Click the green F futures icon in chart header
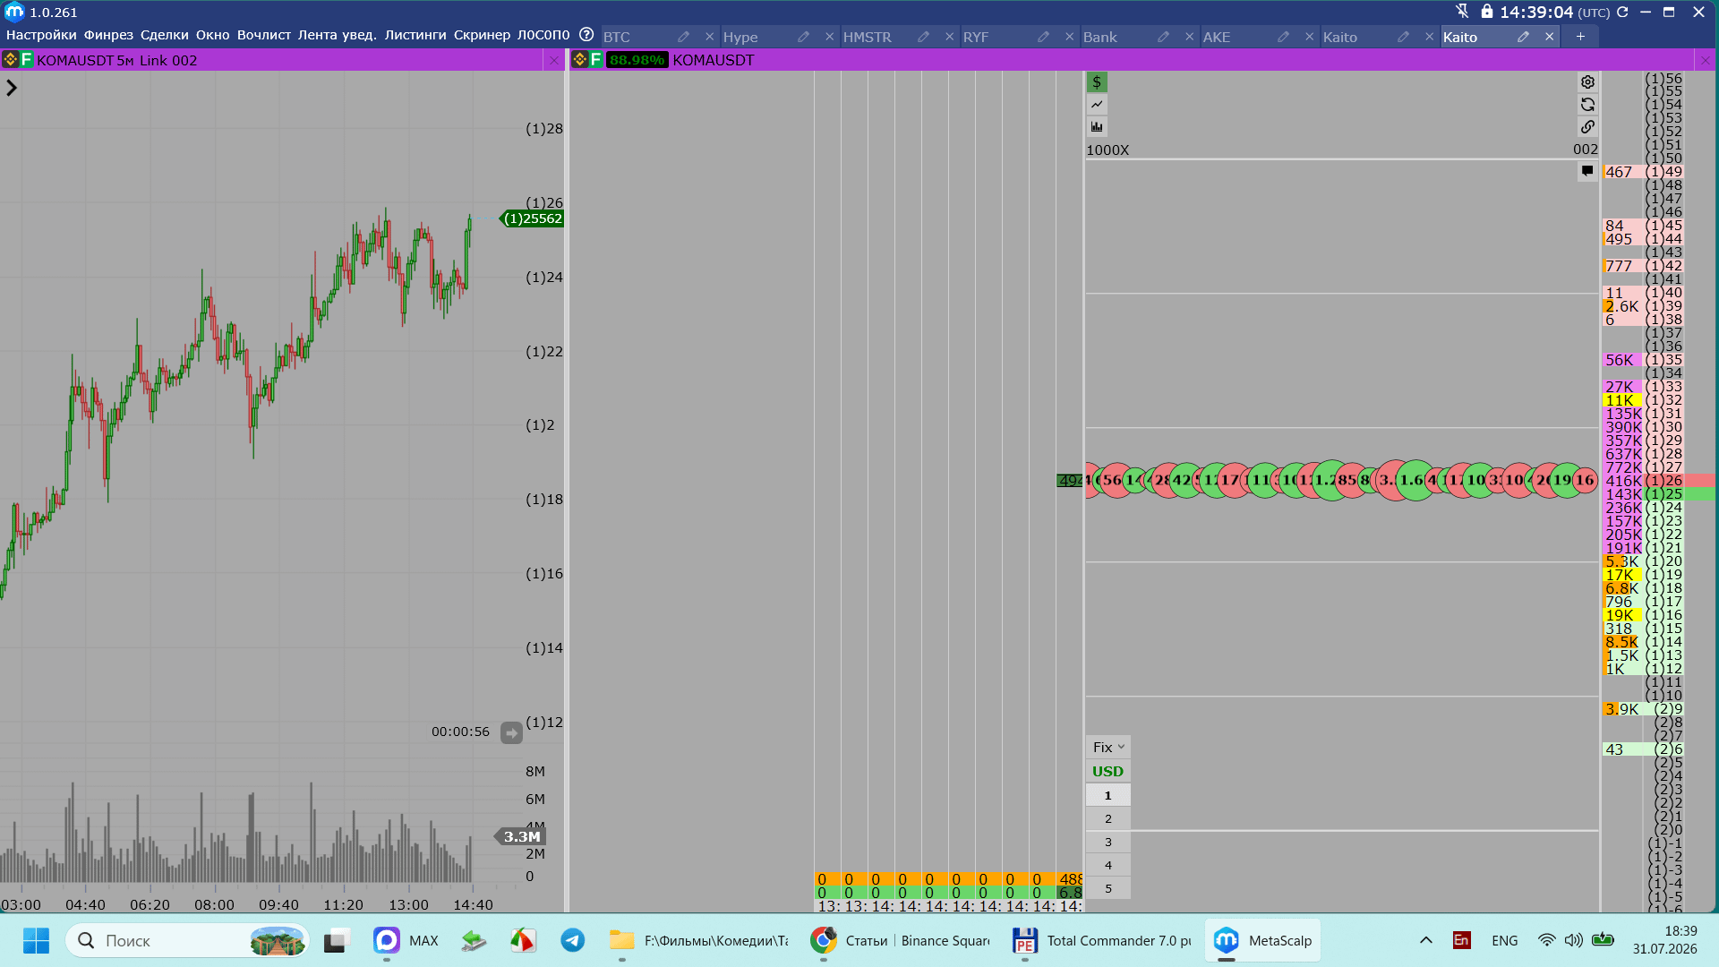This screenshot has height=967, width=1719. click(26, 60)
